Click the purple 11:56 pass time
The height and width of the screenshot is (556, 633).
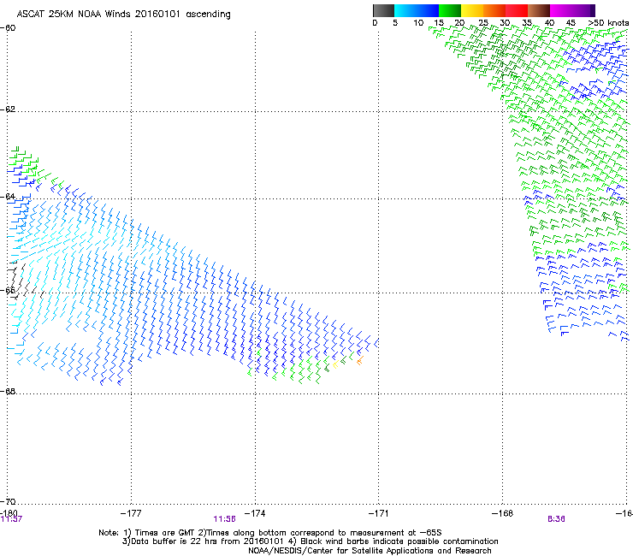(224, 519)
